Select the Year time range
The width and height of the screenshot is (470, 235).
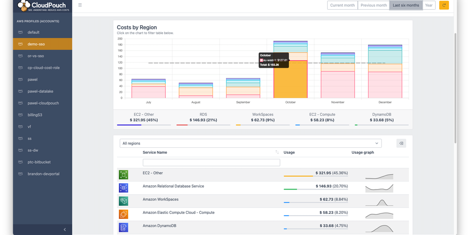[x=429, y=5]
